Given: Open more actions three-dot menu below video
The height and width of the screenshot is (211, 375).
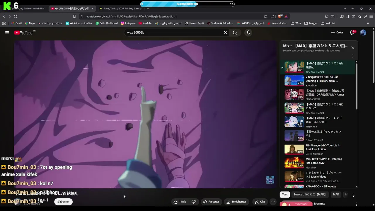Looking at the screenshot, I should point(273,202).
